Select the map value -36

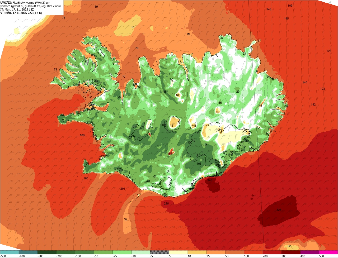pos(220,103)
